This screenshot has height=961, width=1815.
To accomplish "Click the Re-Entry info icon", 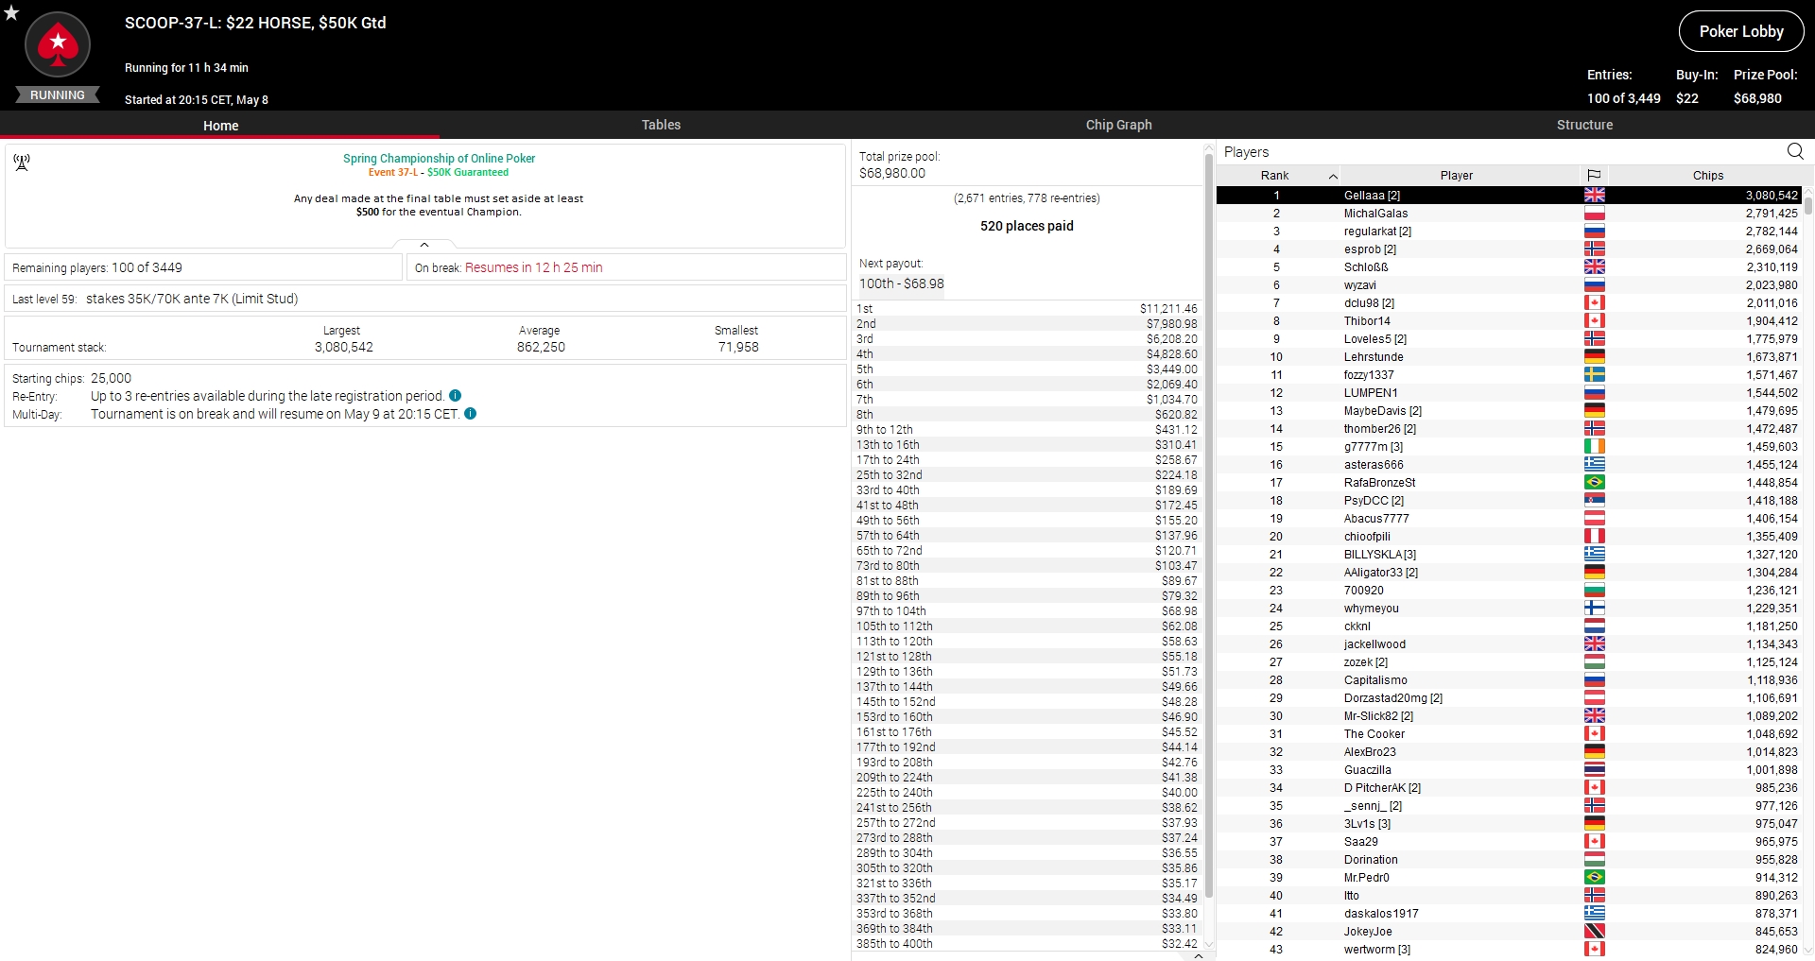I will [456, 396].
